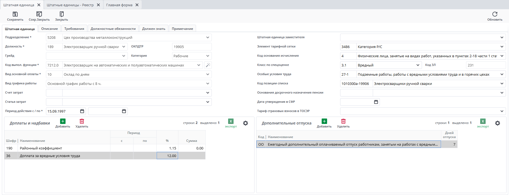The image size is (509, 195).
Task: Click the 12.00 percent cell
Action: tap(167, 156)
